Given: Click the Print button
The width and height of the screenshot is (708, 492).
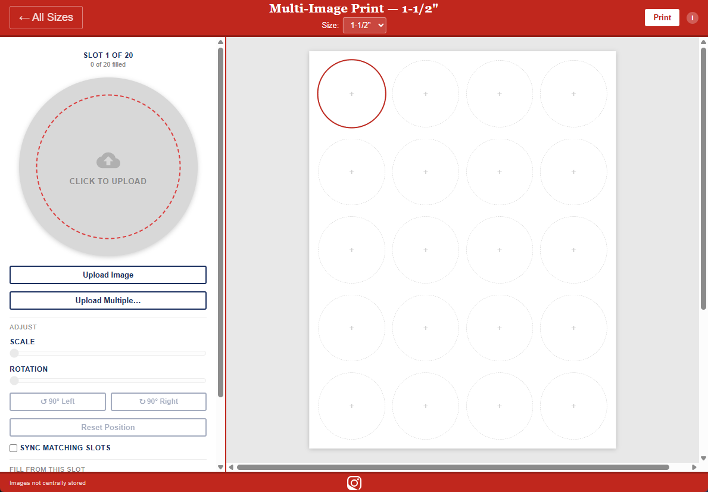Looking at the screenshot, I should click(662, 18).
